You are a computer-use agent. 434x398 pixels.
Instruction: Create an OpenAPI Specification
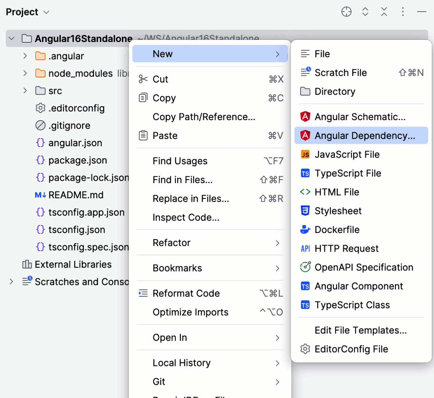[363, 267]
